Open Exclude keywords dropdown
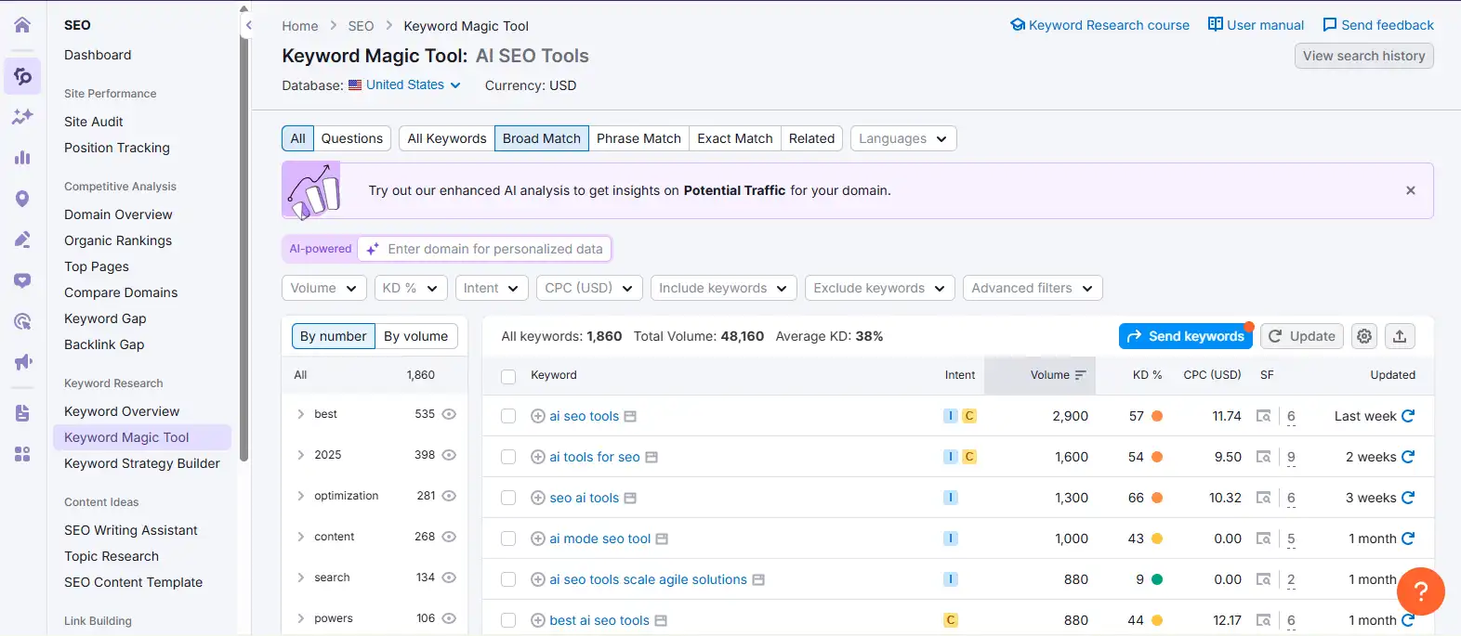This screenshot has height=636, width=1461. tap(880, 288)
